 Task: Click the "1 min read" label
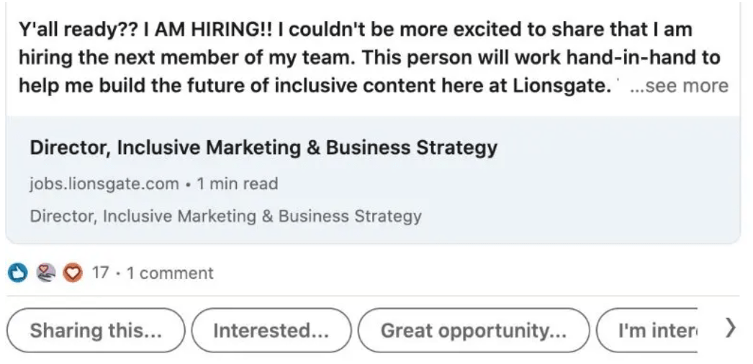click(x=238, y=183)
